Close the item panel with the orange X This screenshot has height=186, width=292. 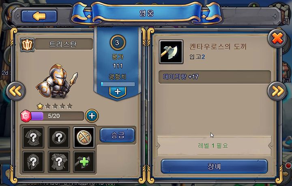277,38
